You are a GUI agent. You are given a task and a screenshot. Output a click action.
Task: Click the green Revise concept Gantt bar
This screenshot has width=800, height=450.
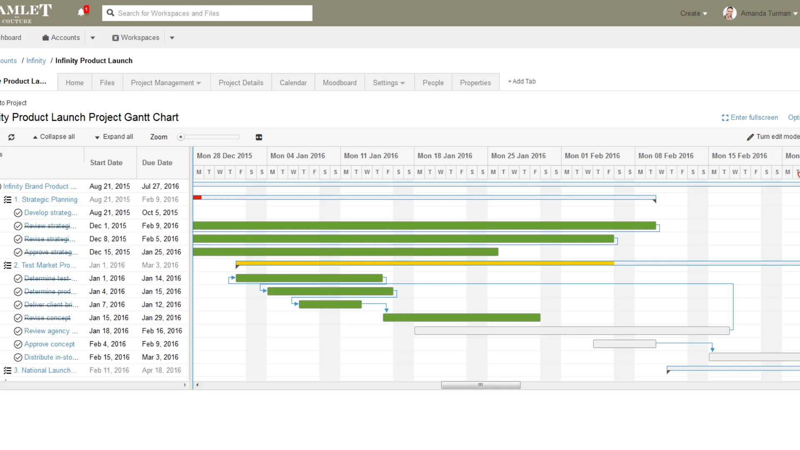[462, 318]
